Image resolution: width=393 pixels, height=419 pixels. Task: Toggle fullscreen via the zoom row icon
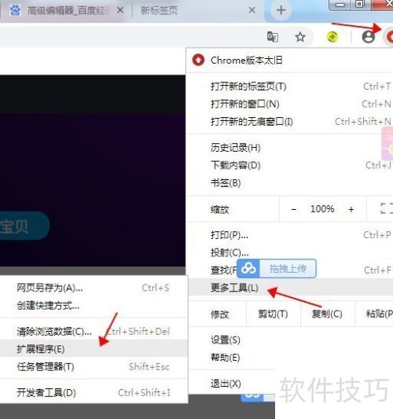click(x=387, y=208)
